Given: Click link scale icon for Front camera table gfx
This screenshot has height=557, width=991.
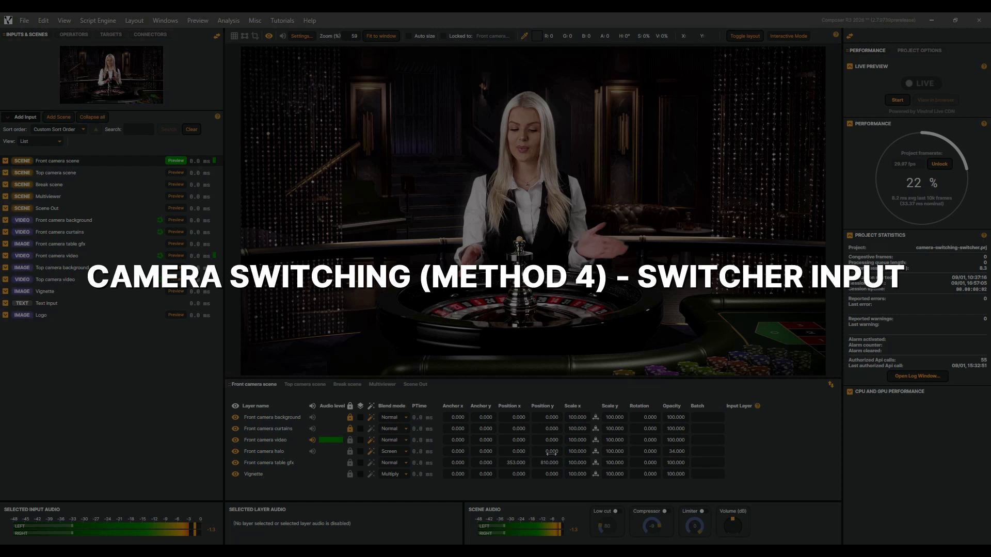Looking at the screenshot, I should tap(596, 463).
